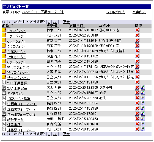
Task: Go to next page with bottom > link
Action: click(x=49, y=134)
